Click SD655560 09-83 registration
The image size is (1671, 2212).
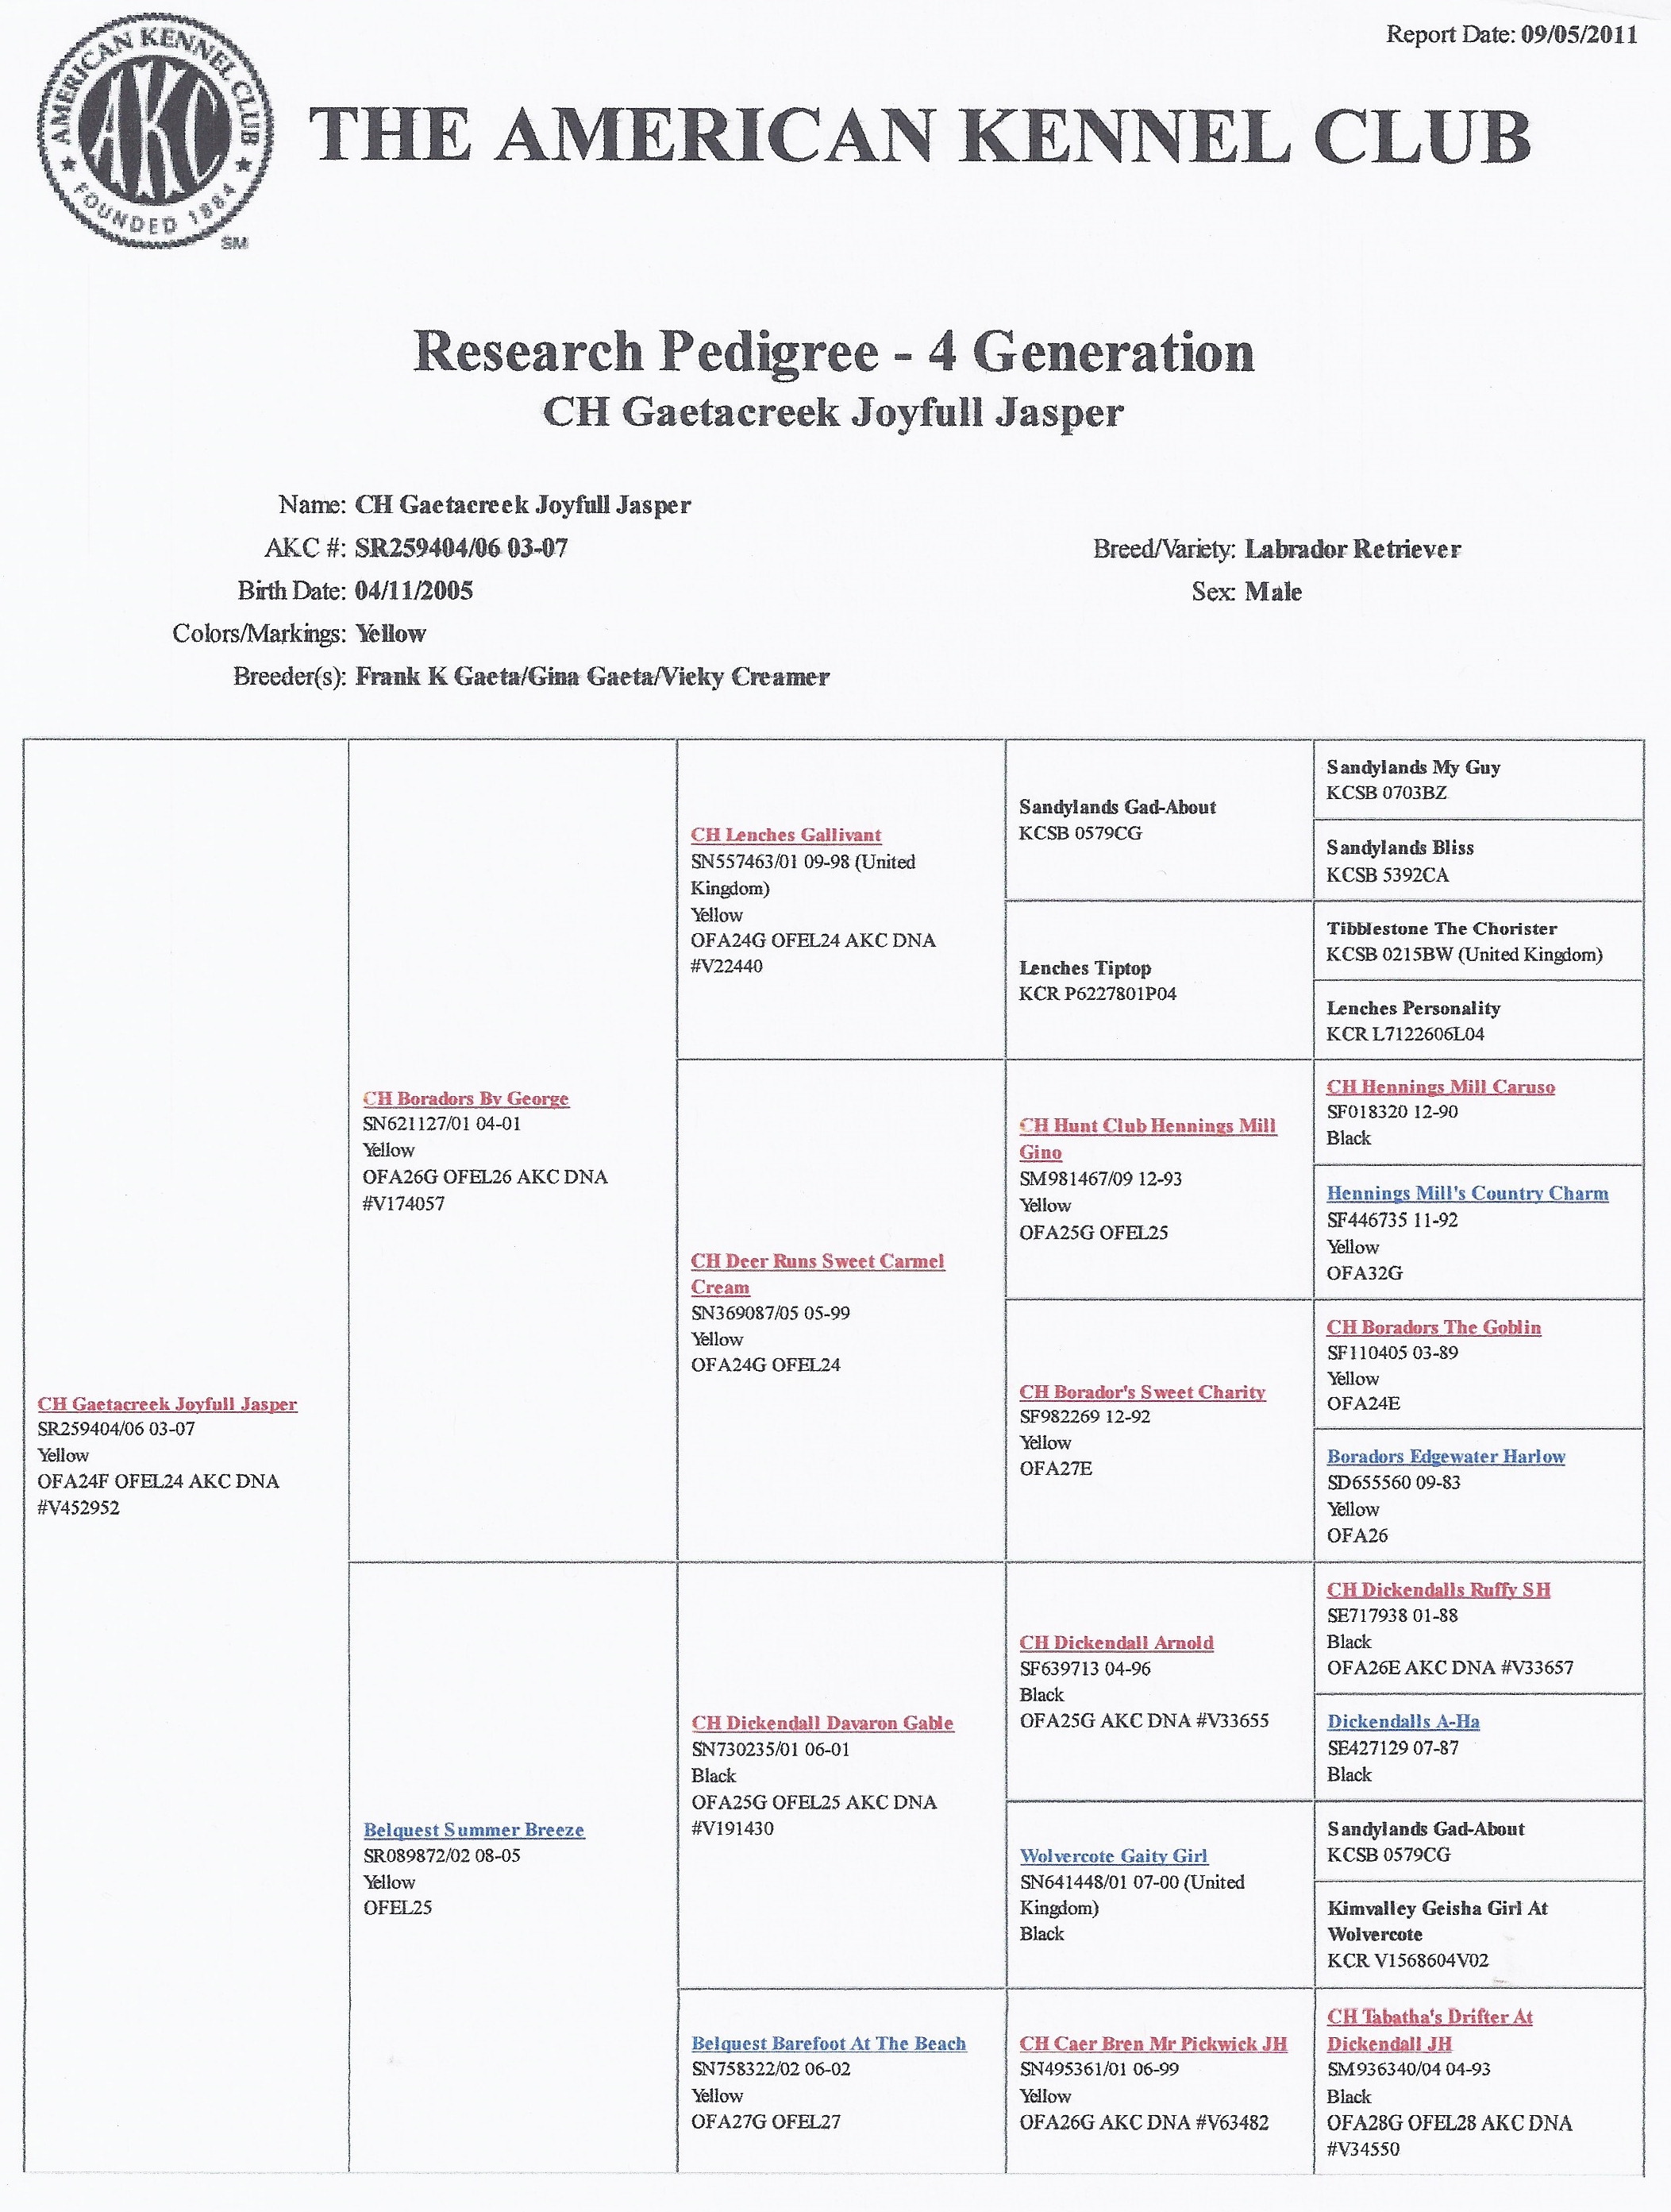point(1393,1482)
